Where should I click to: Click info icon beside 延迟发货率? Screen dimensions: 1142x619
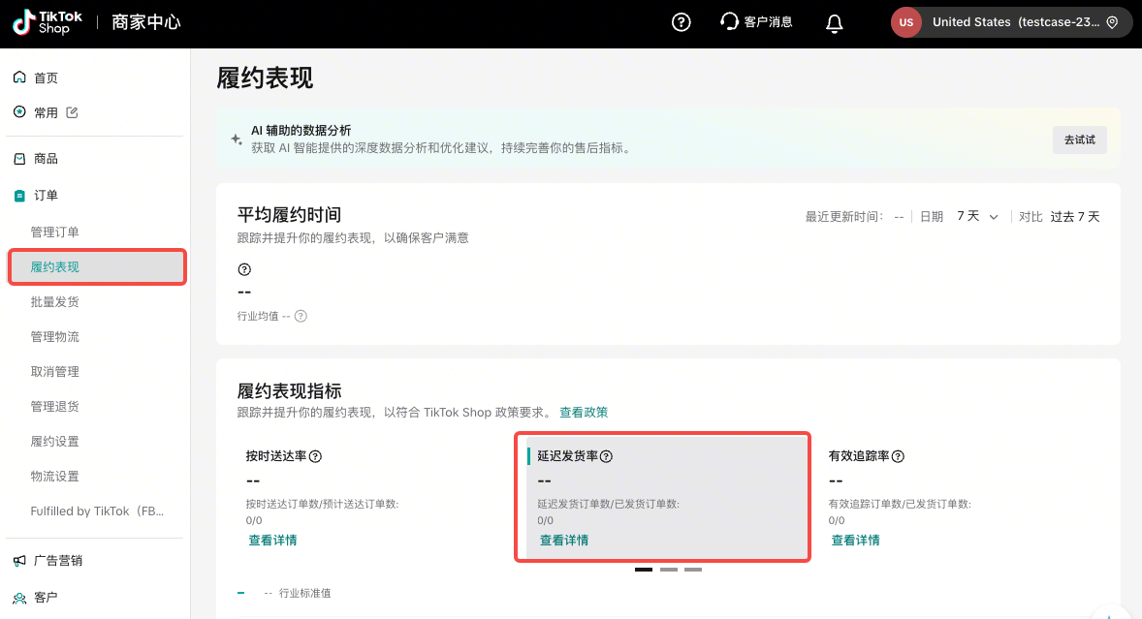[x=606, y=456]
